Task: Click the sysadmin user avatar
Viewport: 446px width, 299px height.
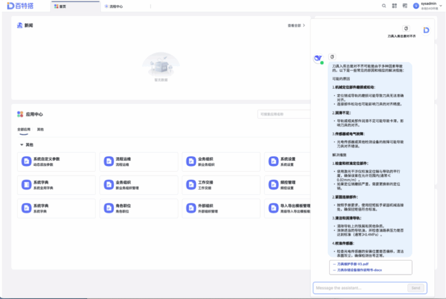Action: coord(416,6)
